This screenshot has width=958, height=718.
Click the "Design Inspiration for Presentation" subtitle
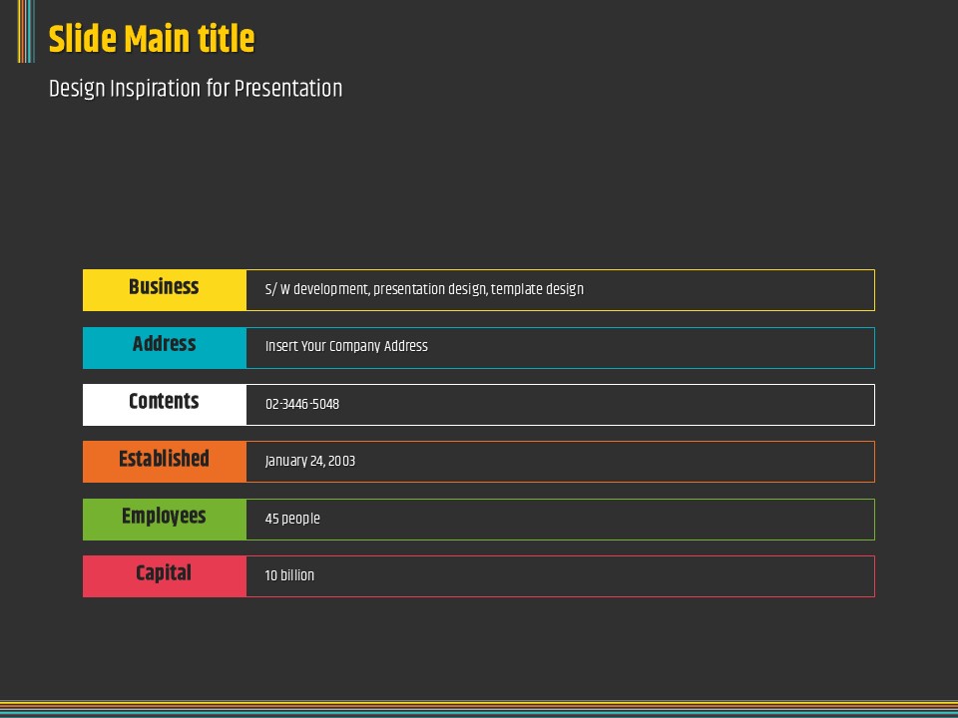pos(196,89)
